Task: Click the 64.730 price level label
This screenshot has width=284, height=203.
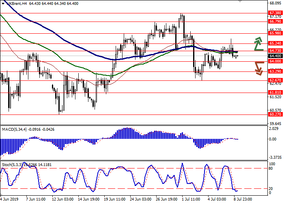Action: pos(275,50)
